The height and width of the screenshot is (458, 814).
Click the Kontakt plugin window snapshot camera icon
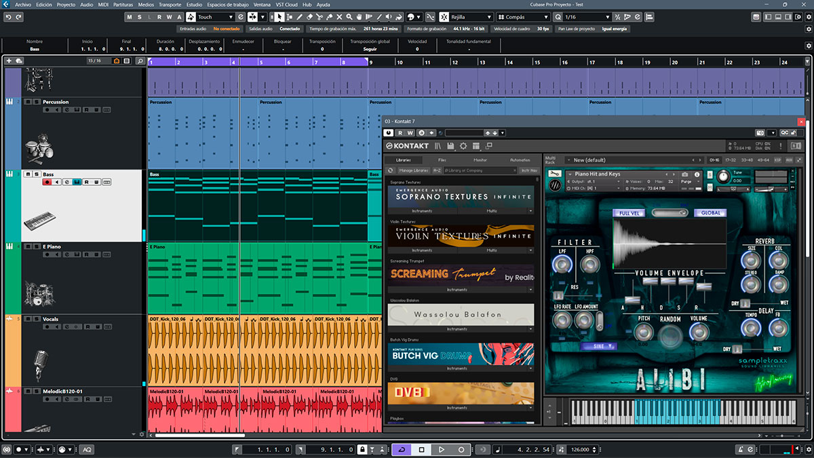click(760, 132)
